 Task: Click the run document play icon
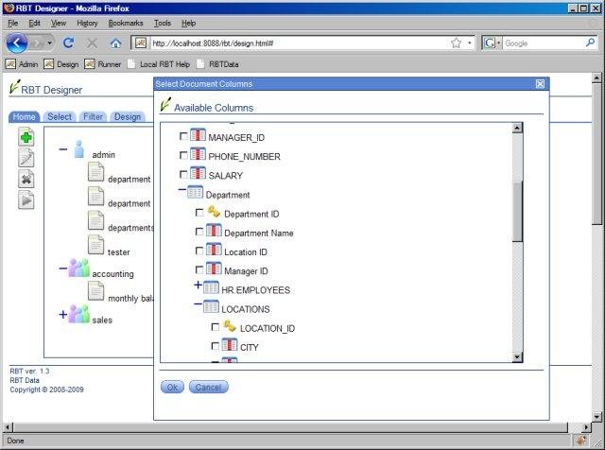pos(26,200)
